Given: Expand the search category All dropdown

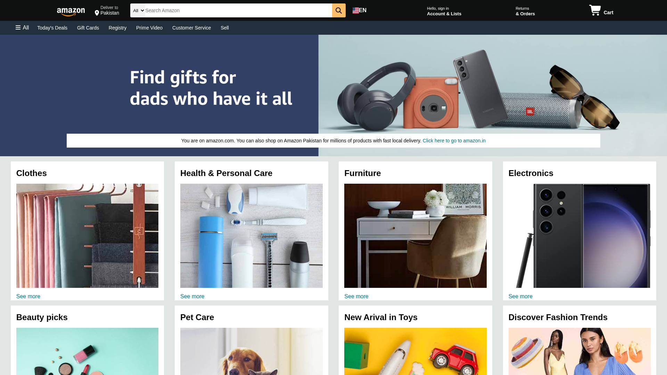Looking at the screenshot, I should (138, 10).
